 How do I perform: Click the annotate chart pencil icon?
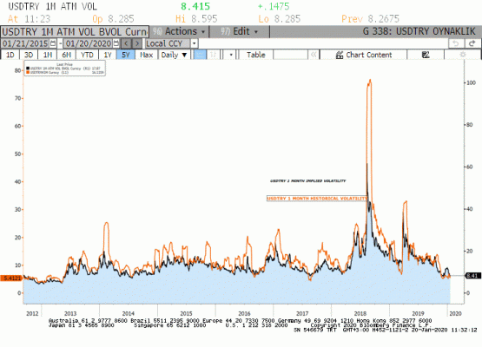(426, 55)
